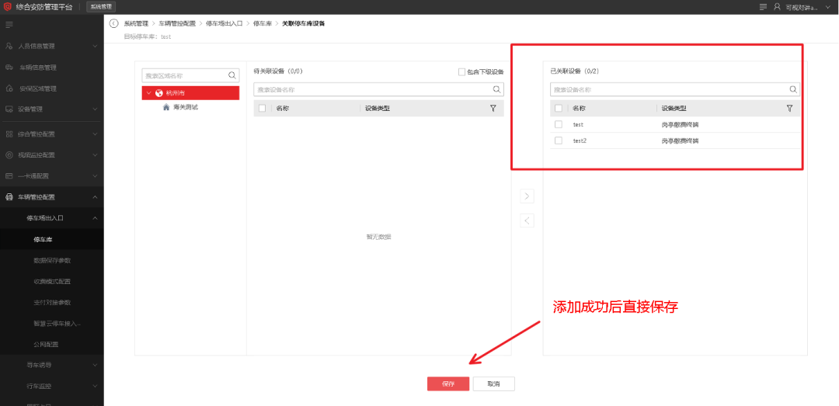
Task: Click 岗亭缴费终端 in the test row
Action: [680, 124]
